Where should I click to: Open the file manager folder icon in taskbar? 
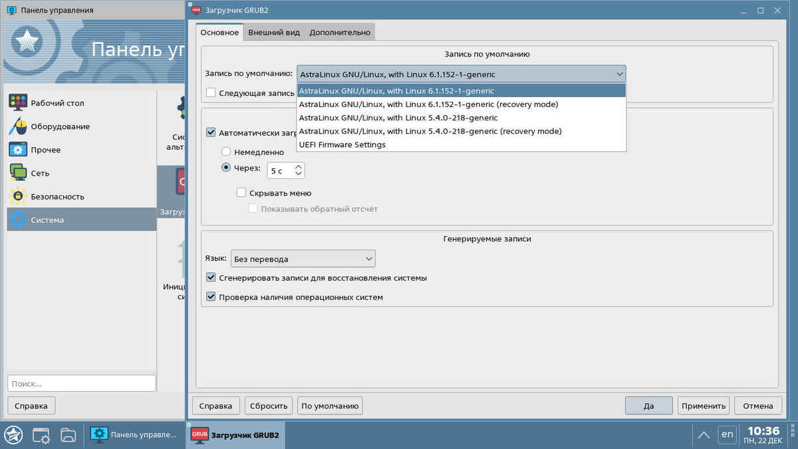coord(68,435)
